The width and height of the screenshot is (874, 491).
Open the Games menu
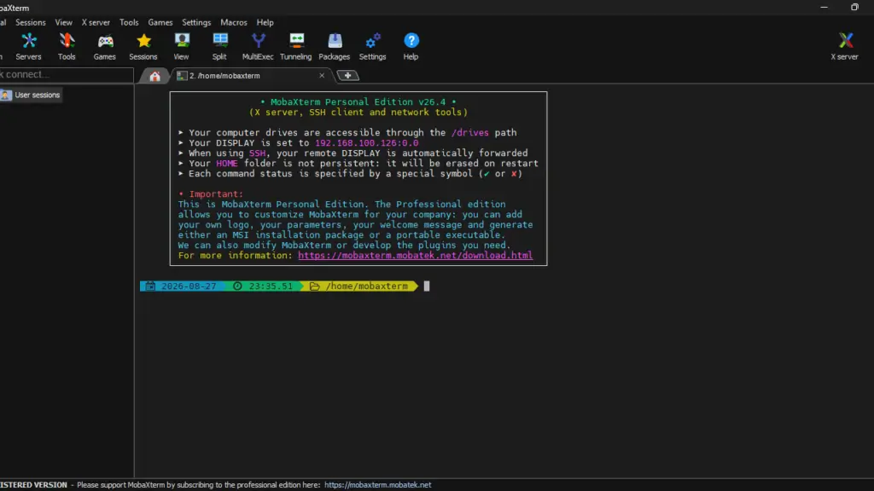coord(160,22)
